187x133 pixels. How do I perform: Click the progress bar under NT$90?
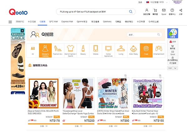tap(113, 124)
